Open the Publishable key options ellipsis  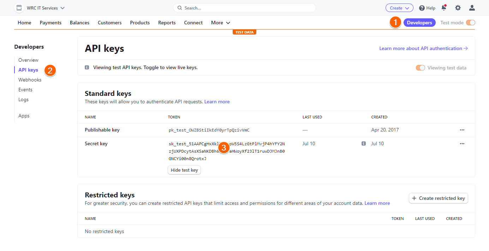tap(462, 130)
